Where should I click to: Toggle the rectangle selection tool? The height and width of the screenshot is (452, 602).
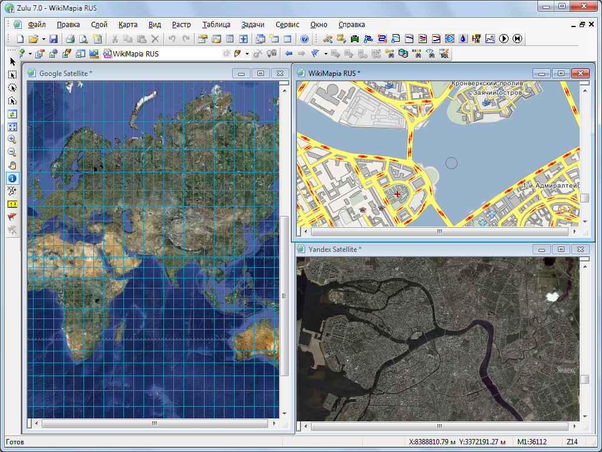[12, 75]
